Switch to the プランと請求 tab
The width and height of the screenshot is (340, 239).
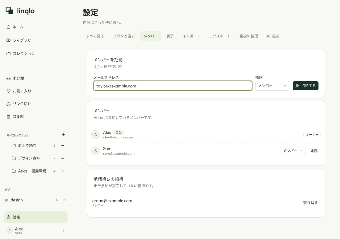pos(124,36)
